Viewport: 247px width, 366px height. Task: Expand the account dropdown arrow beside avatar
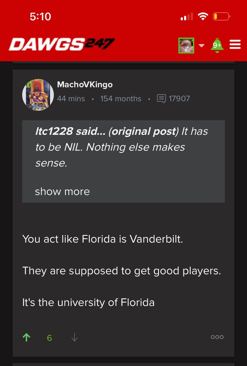[x=201, y=45]
